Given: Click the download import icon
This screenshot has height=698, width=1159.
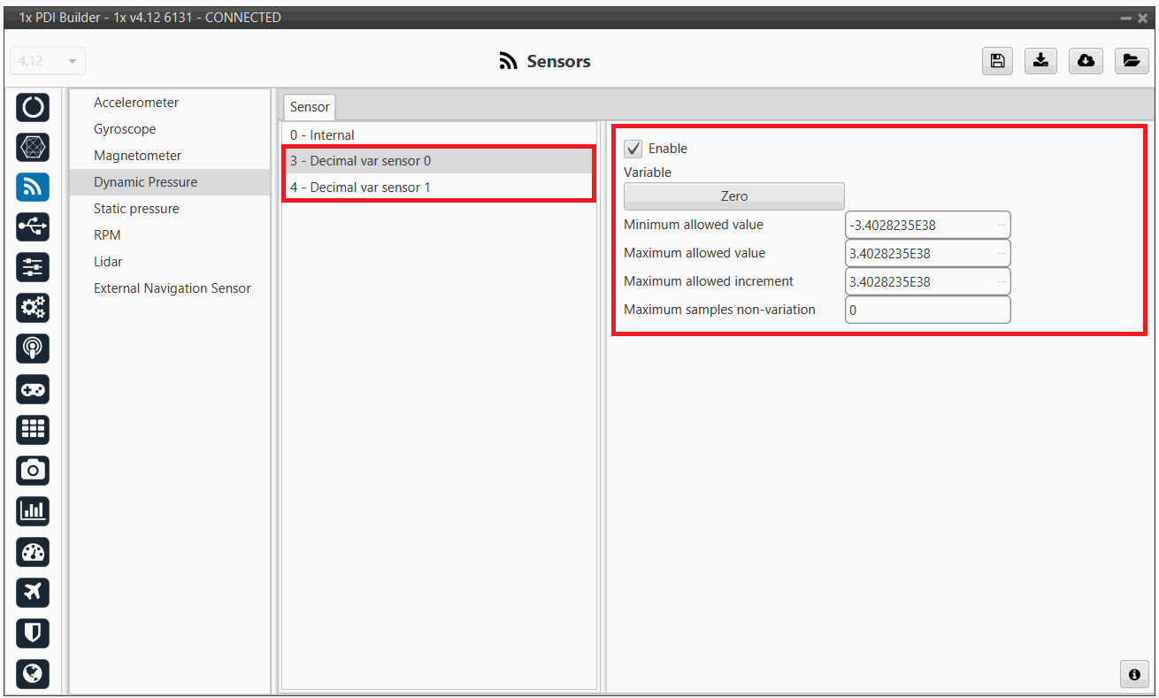Looking at the screenshot, I should tap(1041, 61).
